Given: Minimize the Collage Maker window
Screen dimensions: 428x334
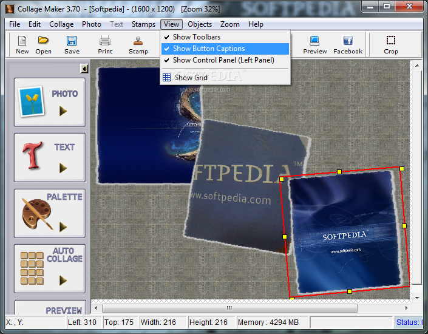Looking at the screenshot, I should tap(370, 6).
